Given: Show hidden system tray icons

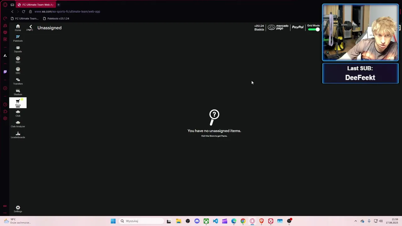Looking at the screenshot, I should pos(356,221).
